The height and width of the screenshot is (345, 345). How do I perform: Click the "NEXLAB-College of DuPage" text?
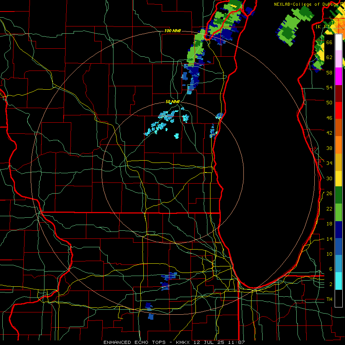pyautogui.click(x=306, y=4)
